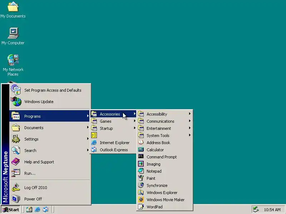Choose System Tools in Accessories menu
286x214 pixels.
tap(165, 135)
